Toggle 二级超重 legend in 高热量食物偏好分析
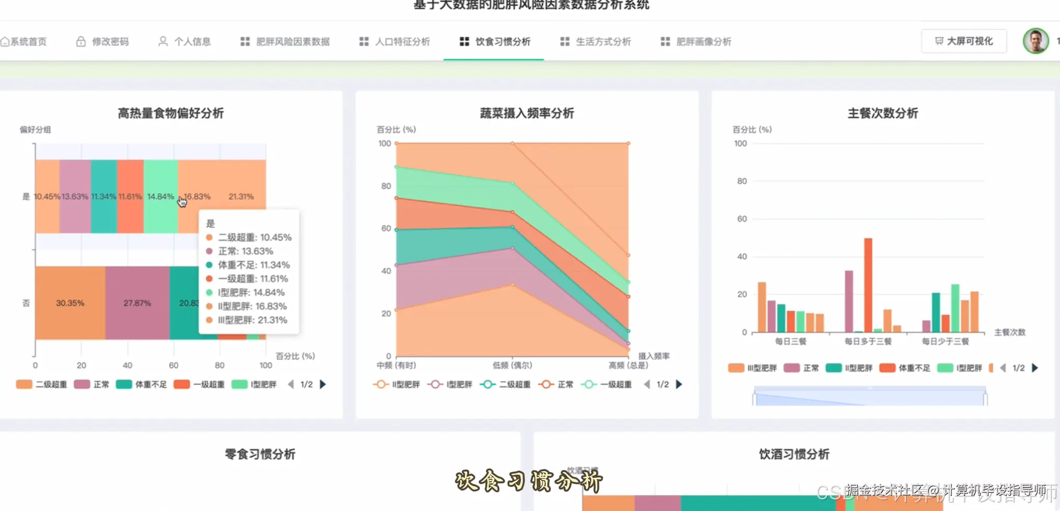Screen dimensions: 1060x511 42,384
